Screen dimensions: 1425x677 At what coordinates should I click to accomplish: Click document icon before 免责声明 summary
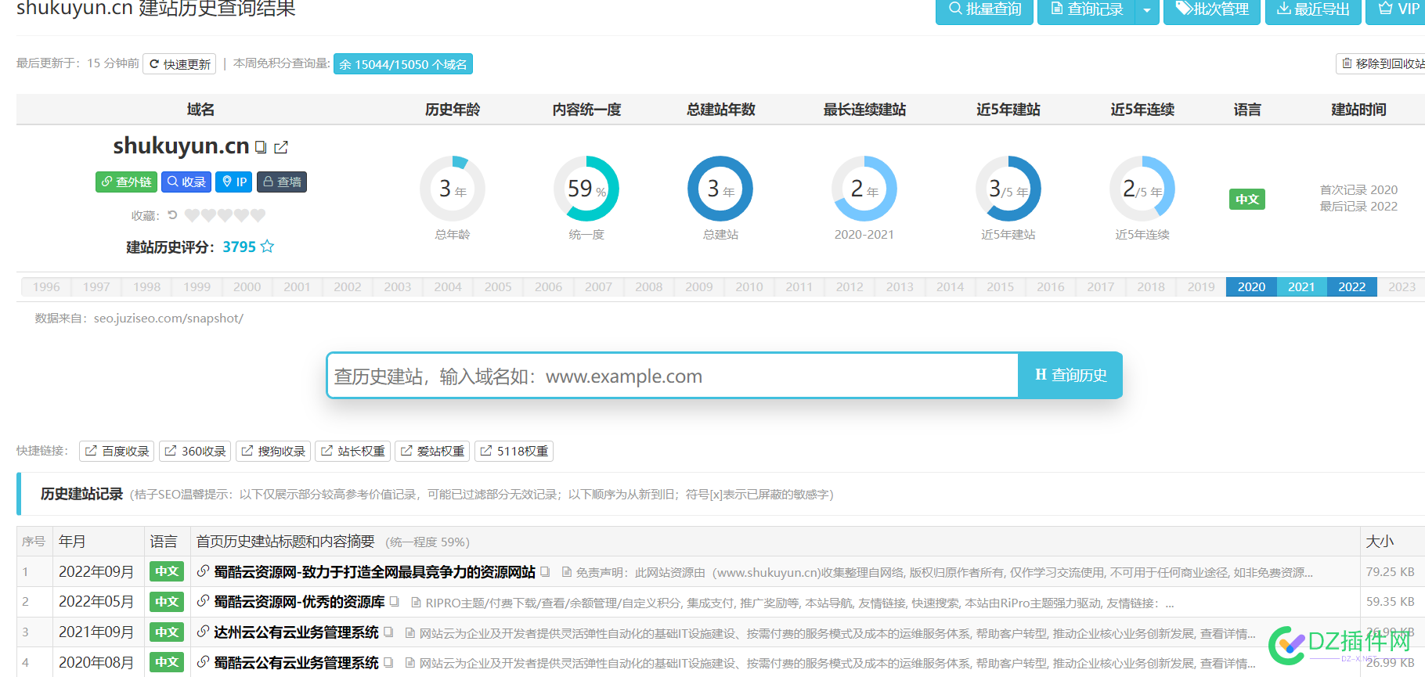(x=566, y=572)
